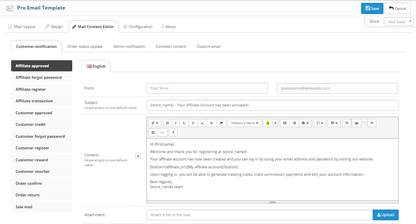Open the Helvetica Neue font dropdown

(245, 123)
